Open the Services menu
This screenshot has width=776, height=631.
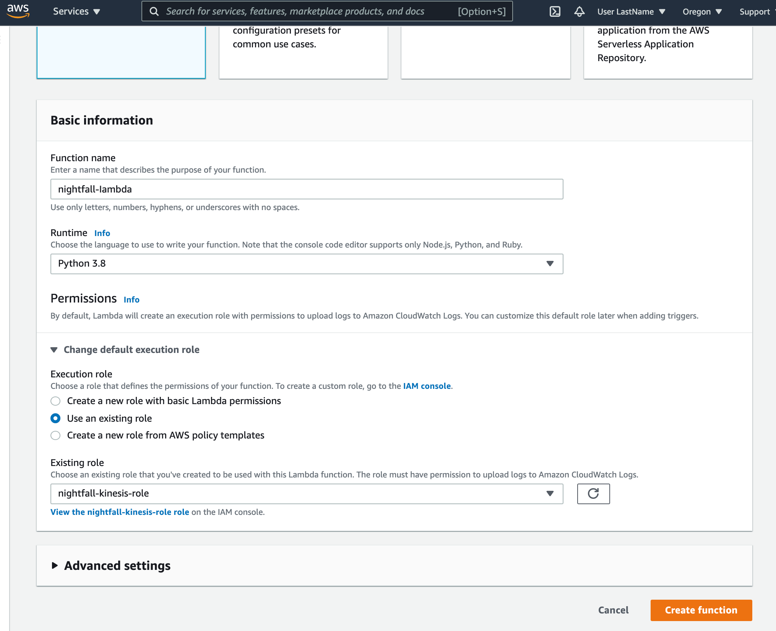pyautogui.click(x=76, y=11)
